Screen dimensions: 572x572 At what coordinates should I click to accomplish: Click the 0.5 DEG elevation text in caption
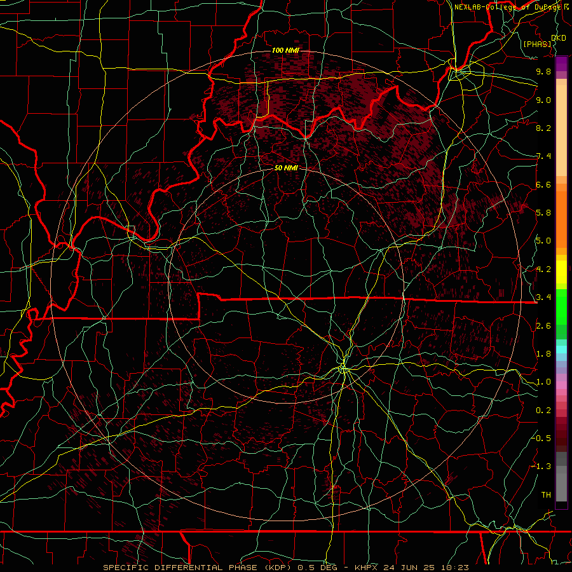click(317, 568)
